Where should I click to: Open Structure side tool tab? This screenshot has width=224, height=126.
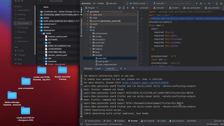coord(82,79)
